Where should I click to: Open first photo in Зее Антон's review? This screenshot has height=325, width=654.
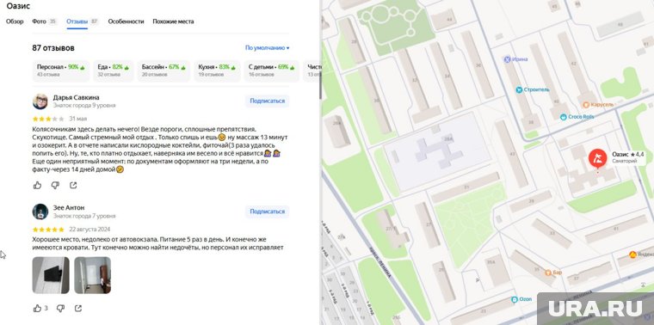pyautogui.click(x=51, y=275)
